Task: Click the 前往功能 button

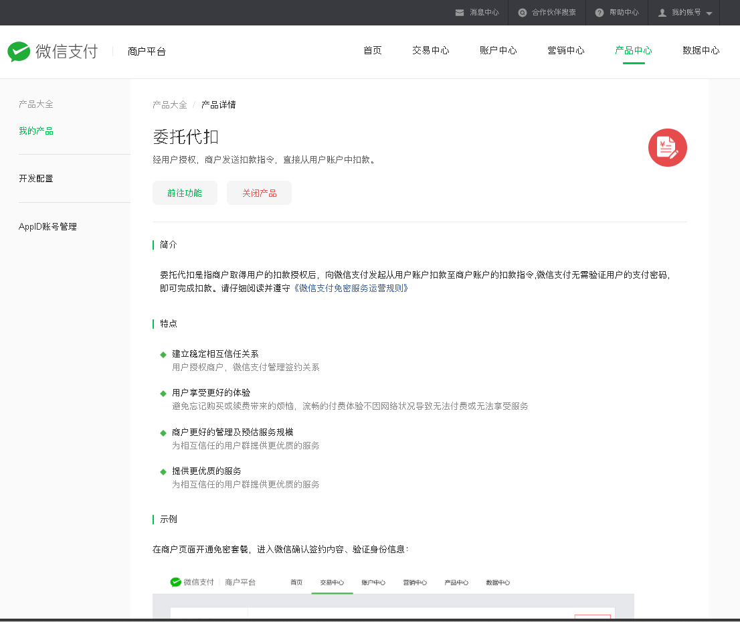Action: (185, 193)
